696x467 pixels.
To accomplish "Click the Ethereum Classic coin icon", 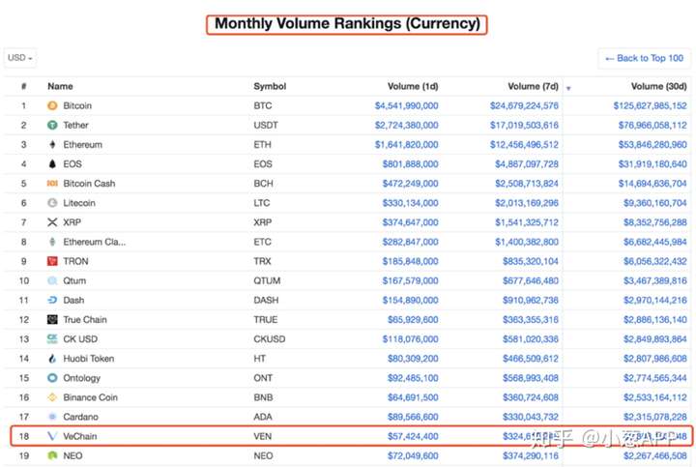I will 52,242.
